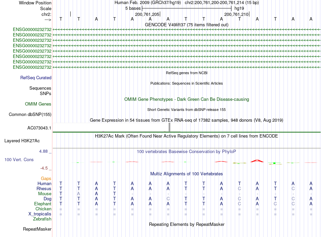321x237 pixels.
Task: Select the 'Mouse' species label
Action: (45, 194)
